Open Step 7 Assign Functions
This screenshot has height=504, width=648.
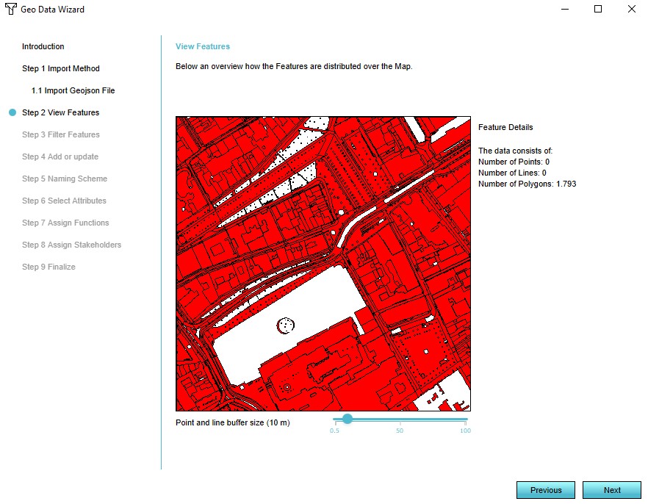[x=65, y=223]
